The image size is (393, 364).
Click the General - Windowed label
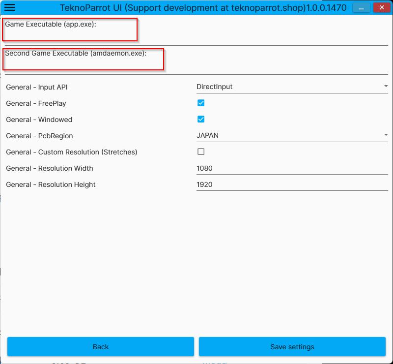[39, 120]
